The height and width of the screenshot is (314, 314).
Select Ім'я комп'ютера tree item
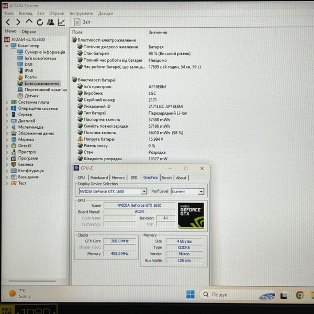[37, 59]
